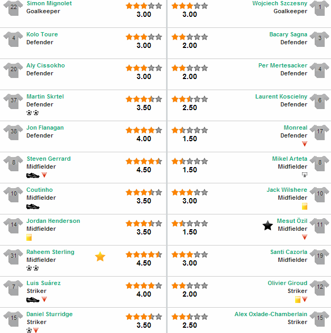The height and width of the screenshot is (333, 331).
Task: Click Coutinho's boot assist icon
Action: coord(33,207)
